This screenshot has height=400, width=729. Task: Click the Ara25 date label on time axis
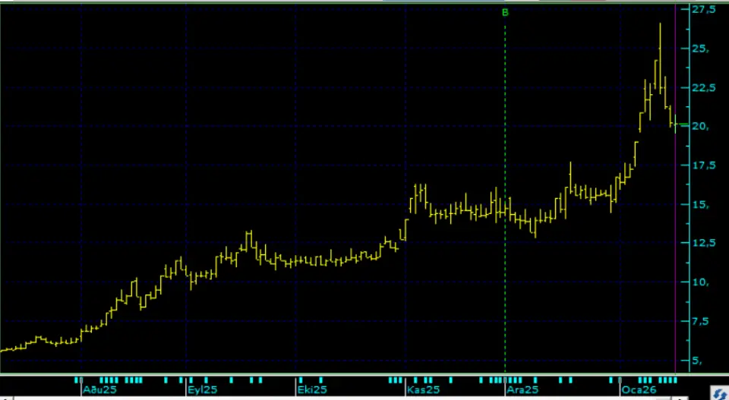pos(522,389)
